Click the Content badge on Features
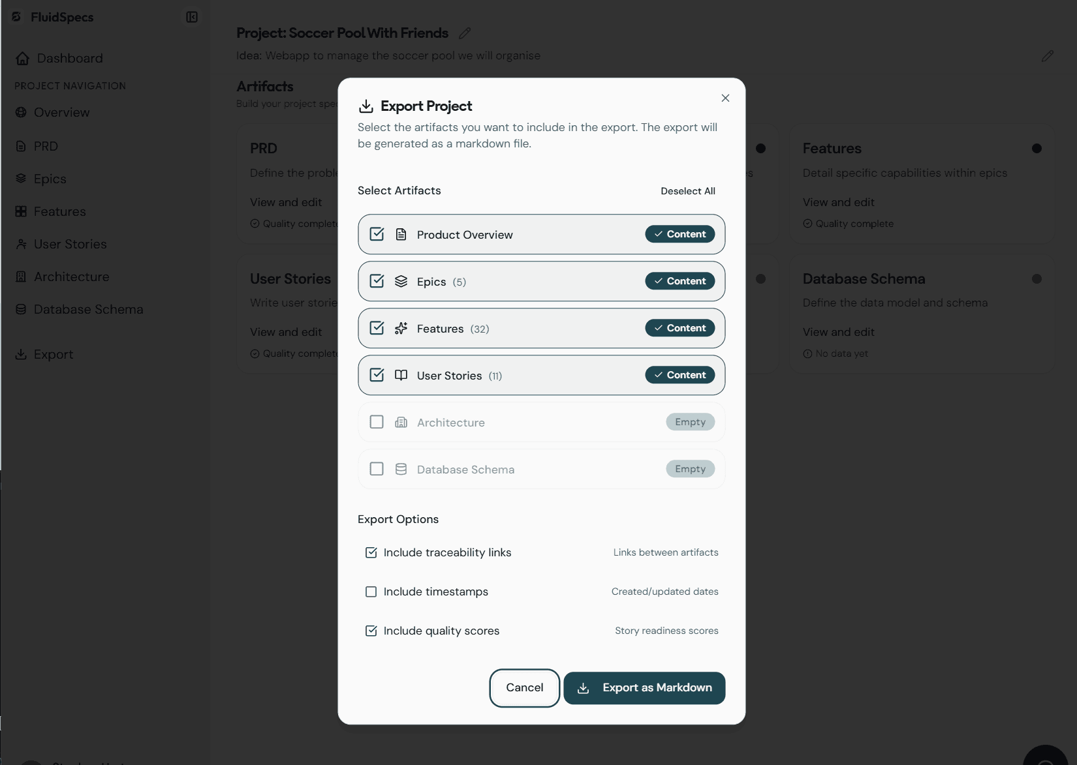1077x765 pixels. tap(679, 327)
